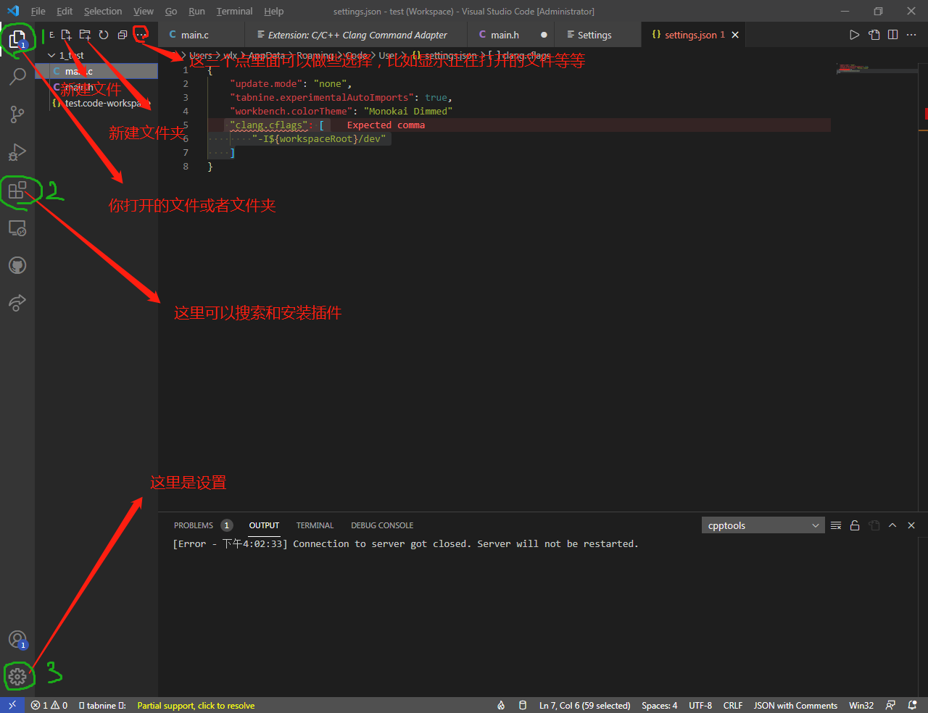The width and height of the screenshot is (928, 713).
Task: Show the Terminal panel tab
Action: (x=315, y=525)
